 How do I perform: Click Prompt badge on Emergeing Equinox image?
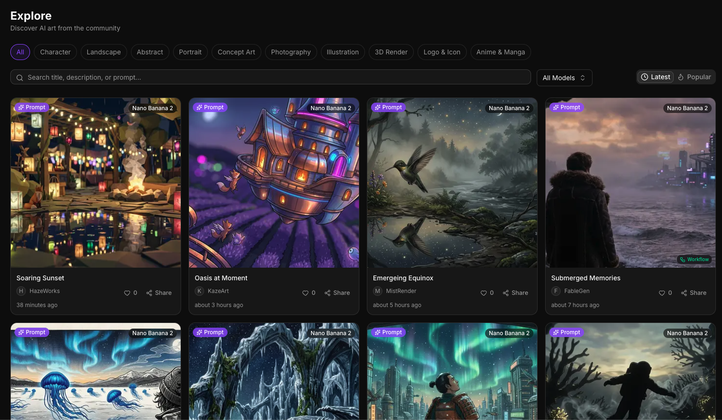(388, 107)
